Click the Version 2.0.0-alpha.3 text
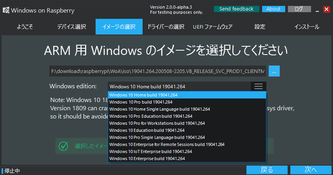The image size is (333, 175). [171, 7]
